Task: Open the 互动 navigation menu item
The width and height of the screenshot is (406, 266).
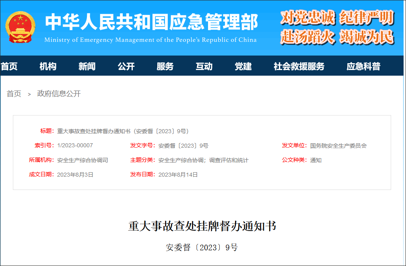Action: pyautogui.click(x=204, y=66)
